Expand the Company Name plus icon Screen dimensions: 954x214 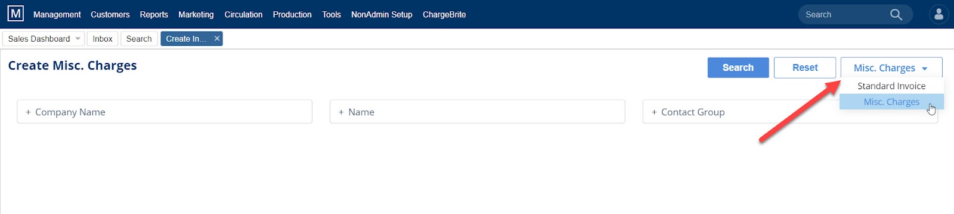click(x=28, y=112)
